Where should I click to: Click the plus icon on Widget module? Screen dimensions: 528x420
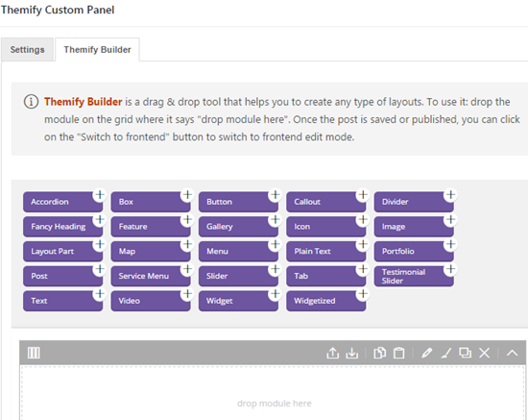pyautogui.click(x=276, y=294)
